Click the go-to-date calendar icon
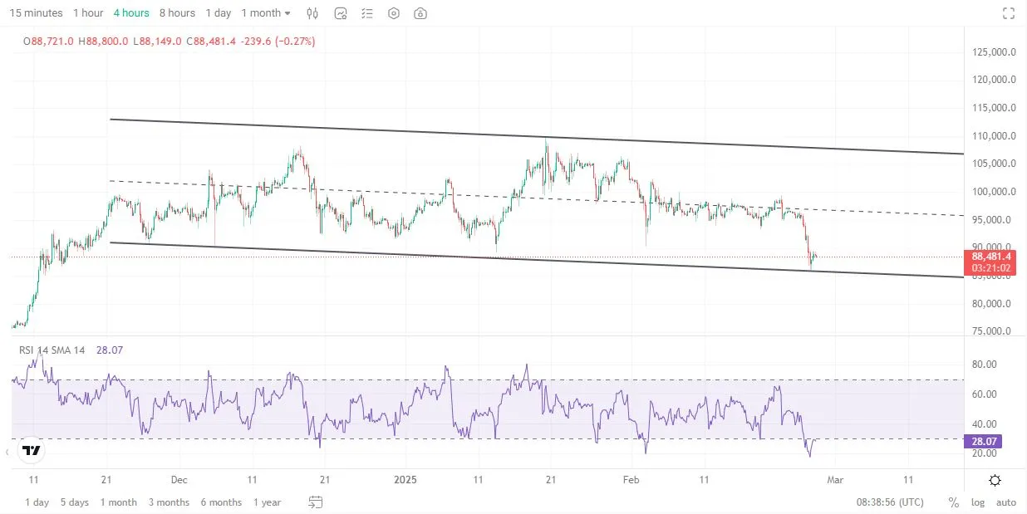Image resolution: width=1027 pixels, height=514 pixels. click(315, 502)
